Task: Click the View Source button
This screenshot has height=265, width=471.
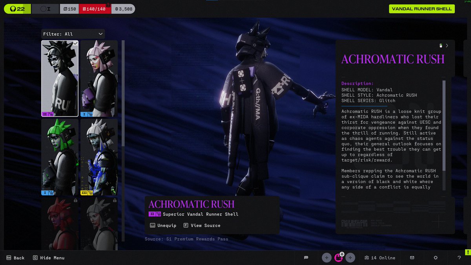Action: click(202, 225)
